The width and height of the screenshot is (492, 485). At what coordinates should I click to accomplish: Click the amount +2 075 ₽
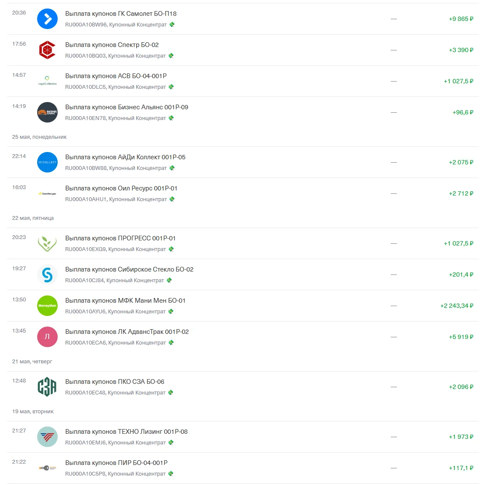[x=461, y=162]
